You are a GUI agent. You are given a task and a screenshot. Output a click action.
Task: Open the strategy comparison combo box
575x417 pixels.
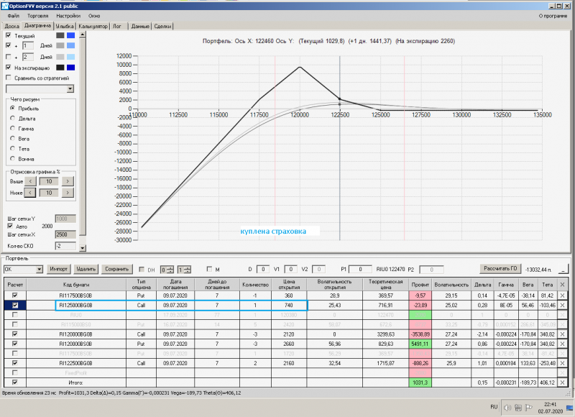pyautogui.click(x=40, y=88)
